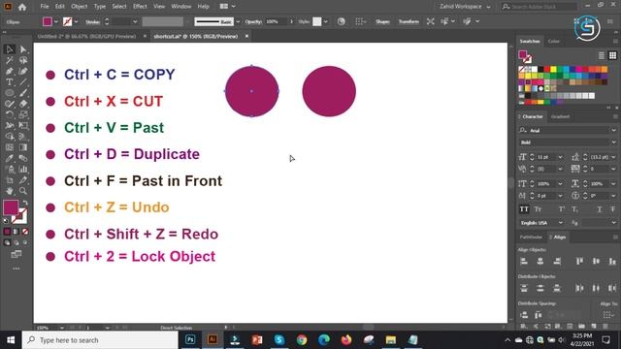Open the Window menu
The width and height of the screenshot is (621, 349).
180,7
